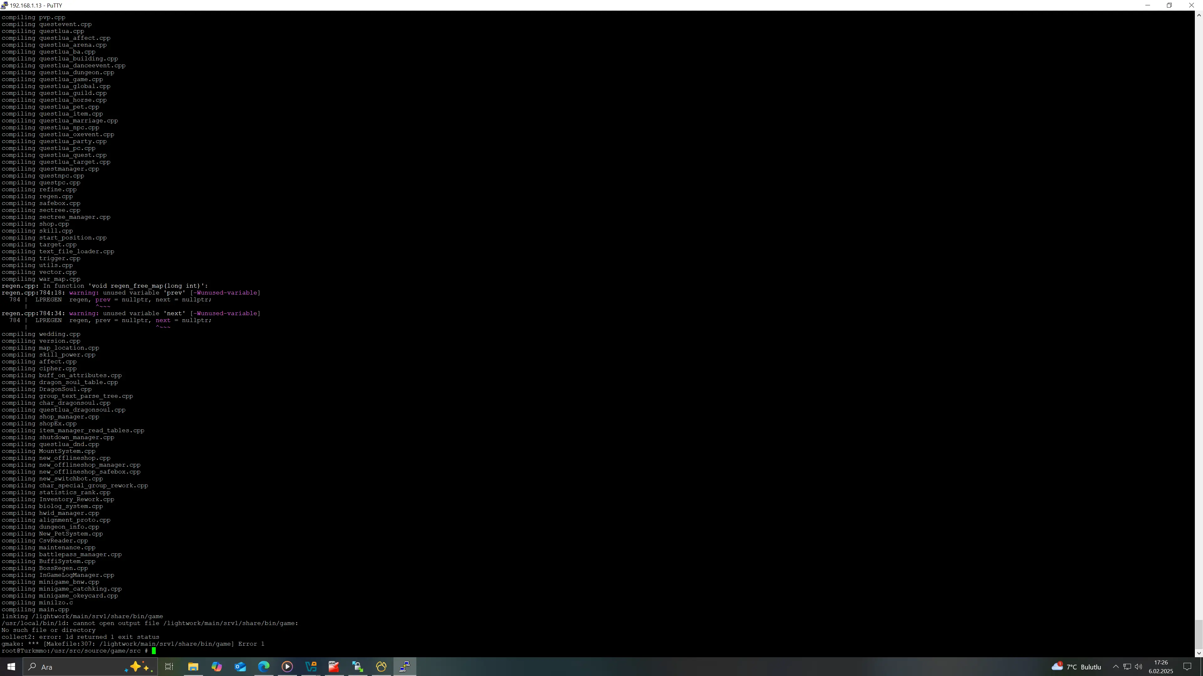Open File Explorer from the taskbar

[193, 667]
